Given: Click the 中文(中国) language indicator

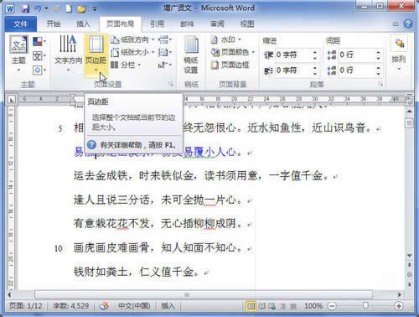Looking at the screenshot, I should tap(134, 306).
